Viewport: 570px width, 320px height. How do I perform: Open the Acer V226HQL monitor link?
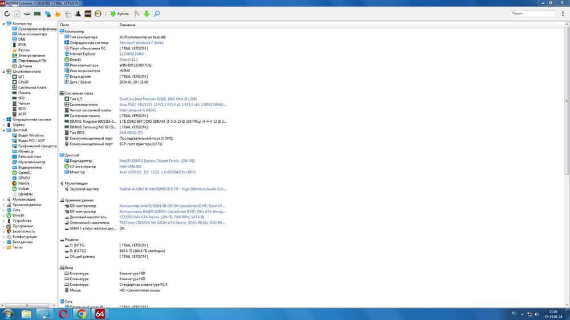[x=158, y=172]
